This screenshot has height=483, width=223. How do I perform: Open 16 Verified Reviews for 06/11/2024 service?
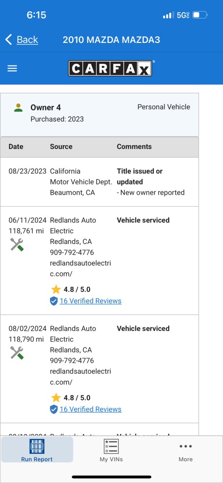tap(91, 301)
